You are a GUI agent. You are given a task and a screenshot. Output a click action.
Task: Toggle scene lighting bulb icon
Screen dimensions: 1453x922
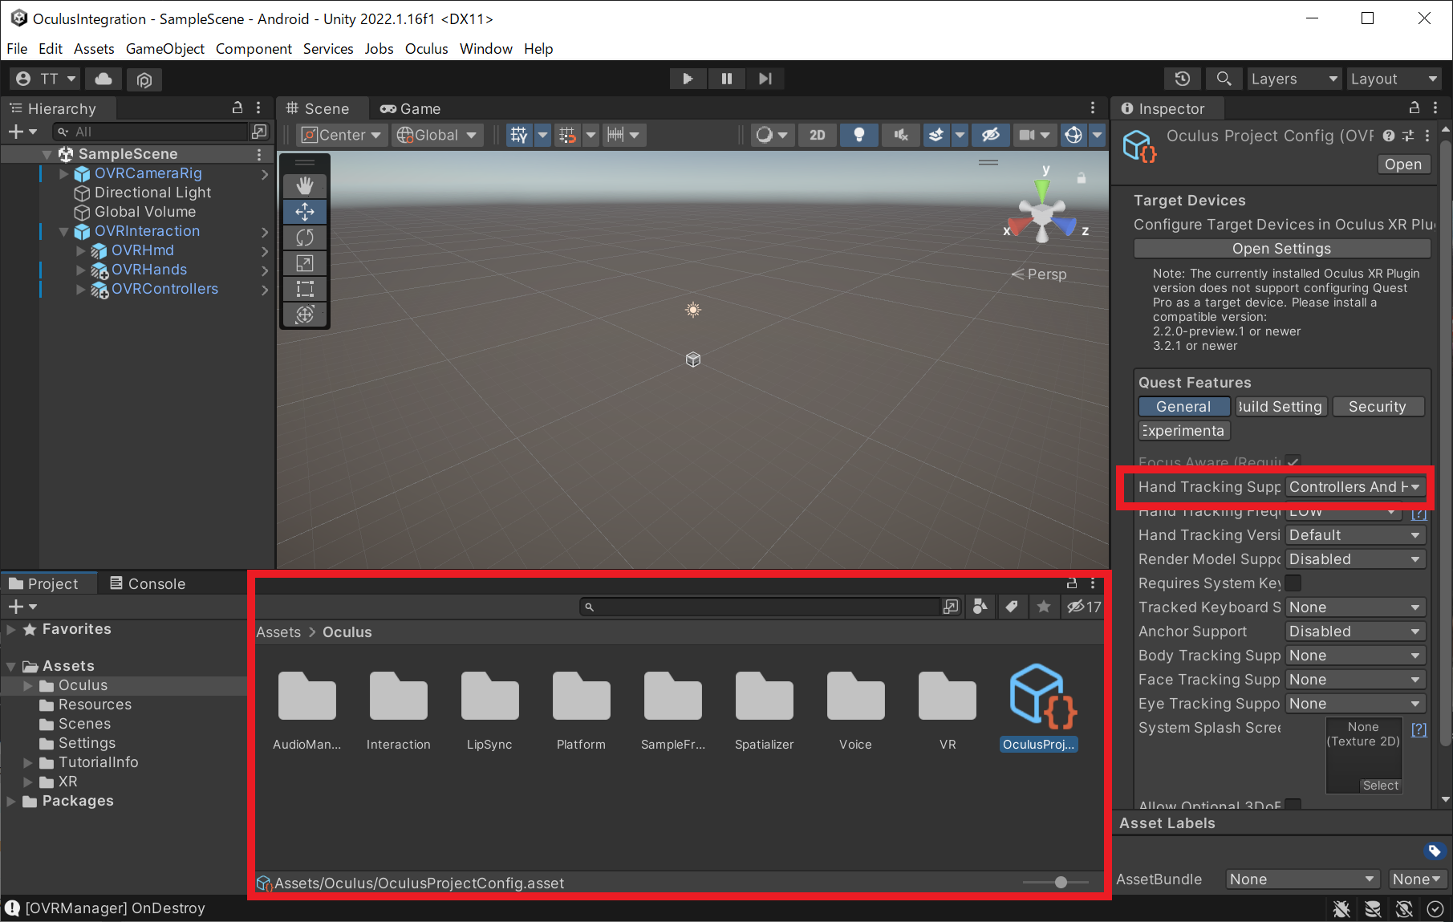click(x=858, y=134)
